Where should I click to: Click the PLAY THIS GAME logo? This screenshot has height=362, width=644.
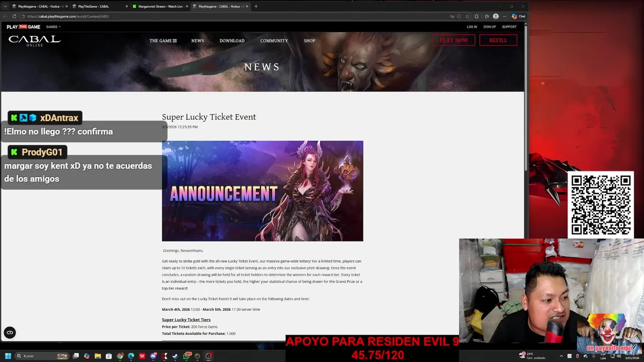point(24,27)
